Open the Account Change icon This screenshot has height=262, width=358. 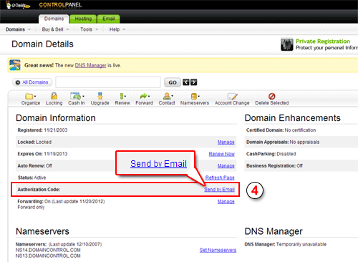pyautogui.click(x=232, y=97)
